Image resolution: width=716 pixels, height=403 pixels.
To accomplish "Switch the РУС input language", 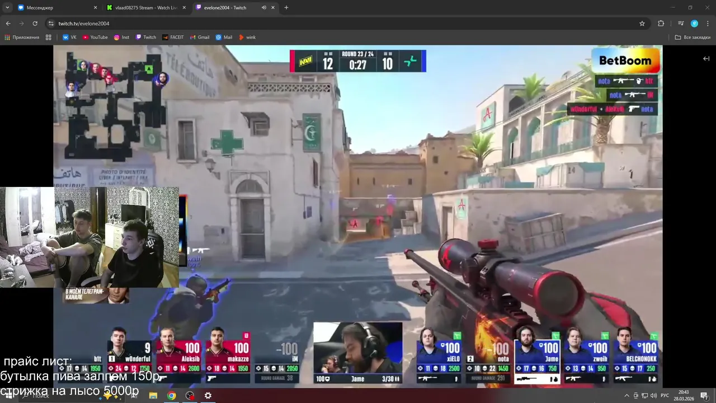I will 665,396.
